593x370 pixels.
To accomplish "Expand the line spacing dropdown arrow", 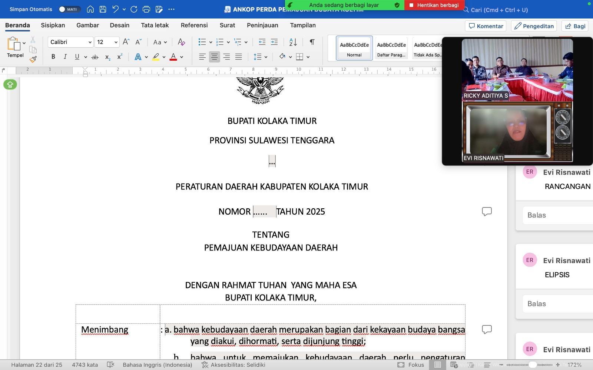I will (x=266, y=57).
